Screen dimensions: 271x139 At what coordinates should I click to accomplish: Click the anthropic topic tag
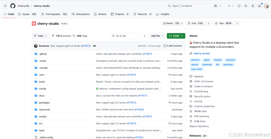tap(228, 65)
